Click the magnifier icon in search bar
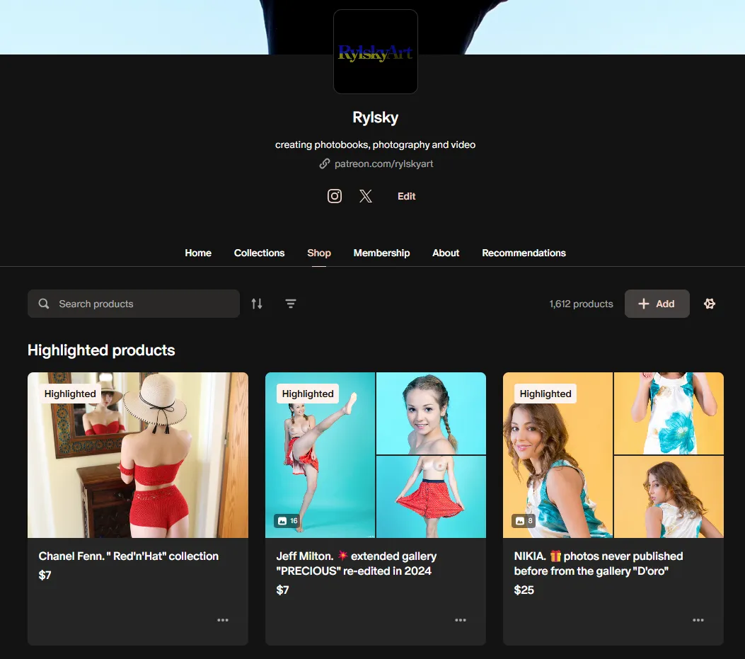 [44, 304]
